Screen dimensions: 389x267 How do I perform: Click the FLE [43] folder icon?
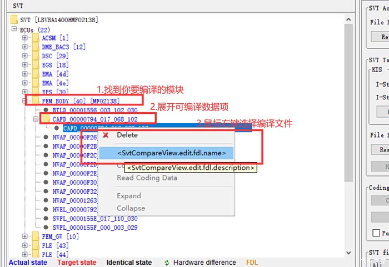[x=36, y=245]
